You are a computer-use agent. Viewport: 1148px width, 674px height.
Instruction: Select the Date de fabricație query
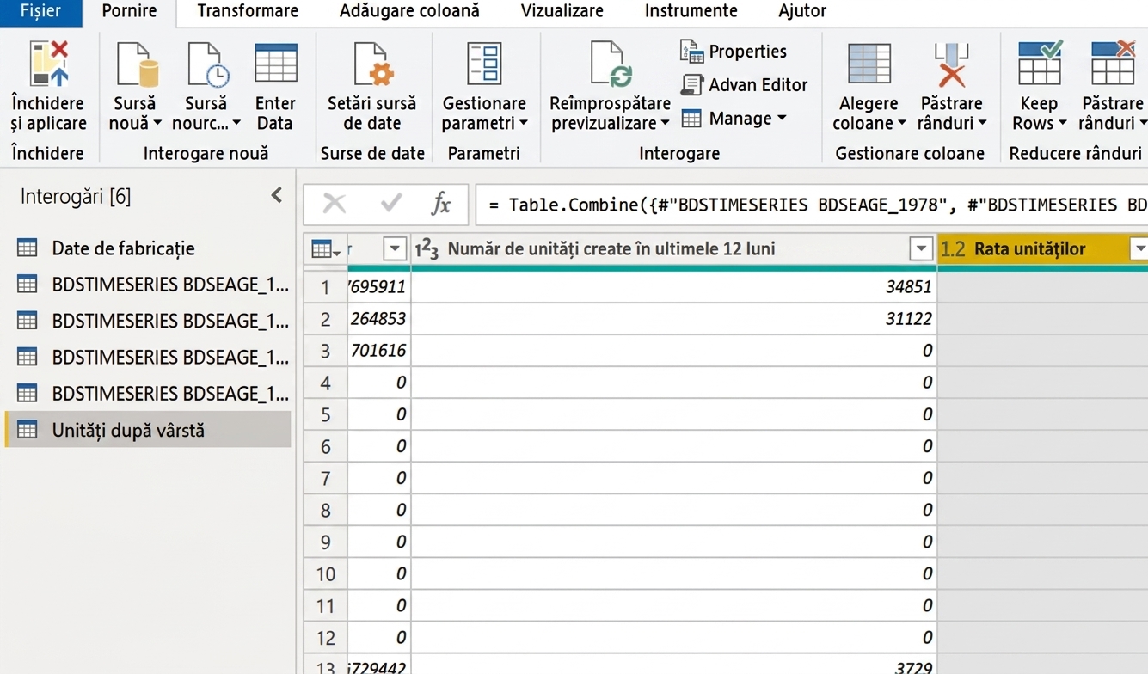point(148,248)
